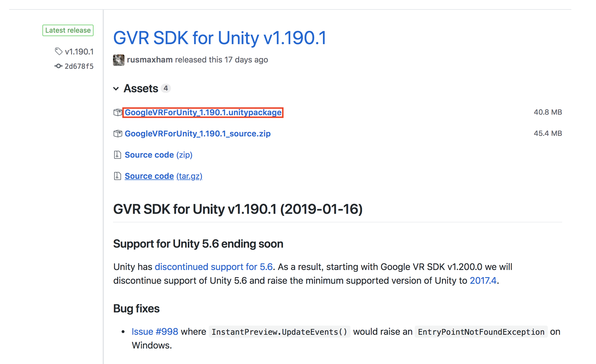Screen dimensions: 596x364
Task: Open the 2017.4 version link
Action: point(483,281)
